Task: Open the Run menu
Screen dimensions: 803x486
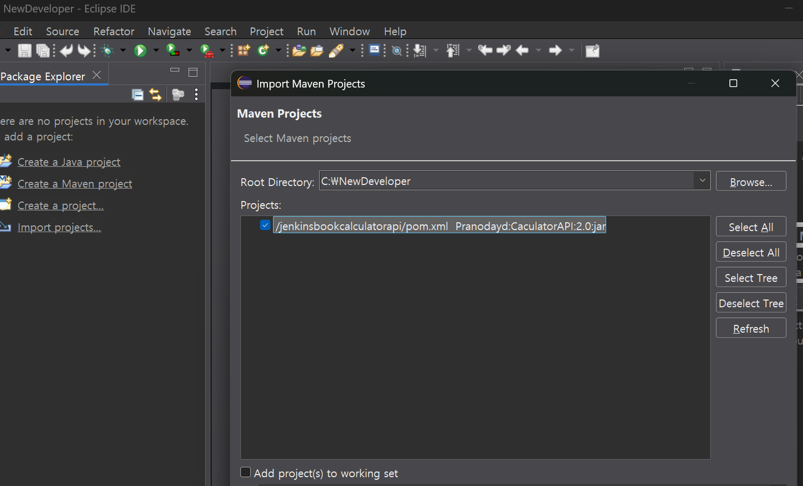Action: click(306, 32)
